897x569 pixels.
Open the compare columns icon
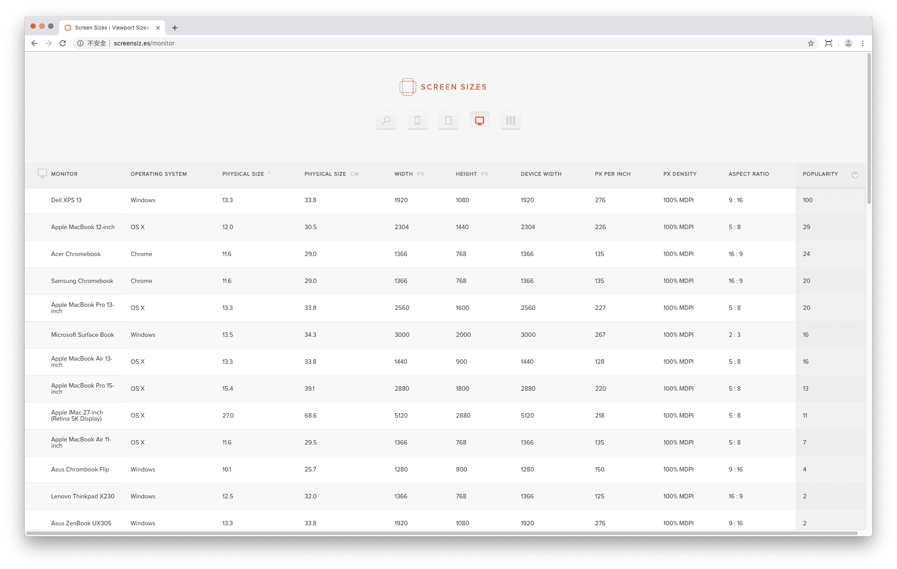click(510, 120)
